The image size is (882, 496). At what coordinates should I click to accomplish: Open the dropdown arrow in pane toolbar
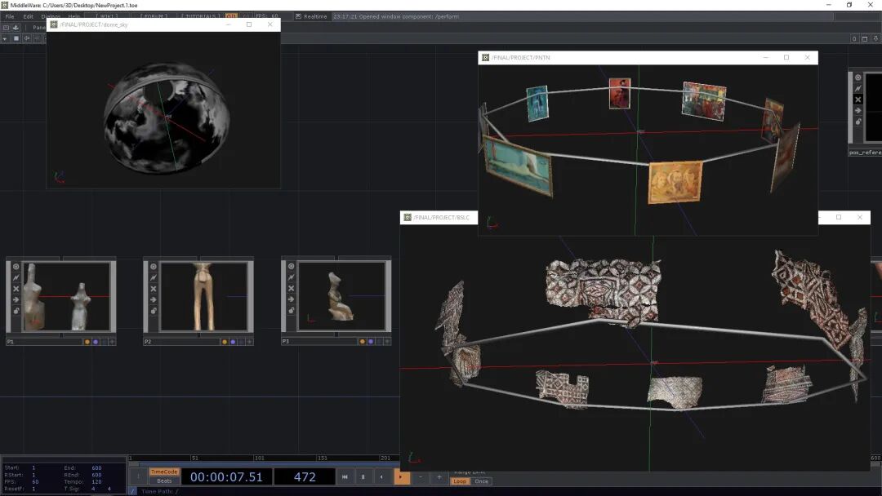point(5,38)
